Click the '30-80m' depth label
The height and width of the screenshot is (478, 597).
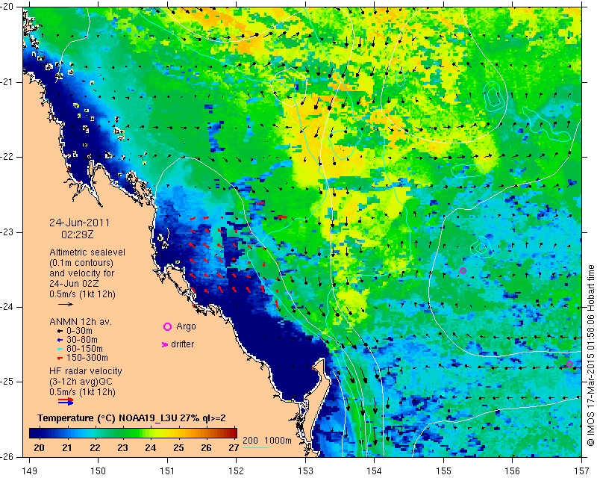coord(82,340)
